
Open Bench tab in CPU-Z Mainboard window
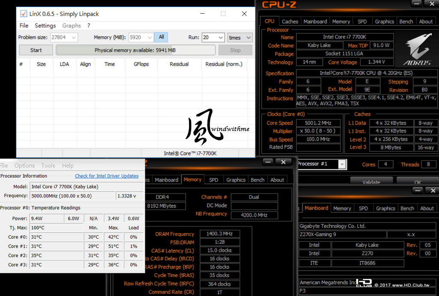[x=407, y=208]
